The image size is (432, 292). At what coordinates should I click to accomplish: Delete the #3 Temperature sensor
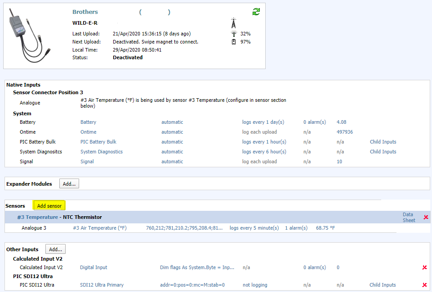pyautogui.click(x=426, y=218)
